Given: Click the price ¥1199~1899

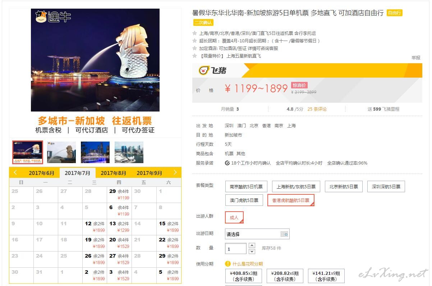Looking at the screenshot, I should click(x=256, y=88).
